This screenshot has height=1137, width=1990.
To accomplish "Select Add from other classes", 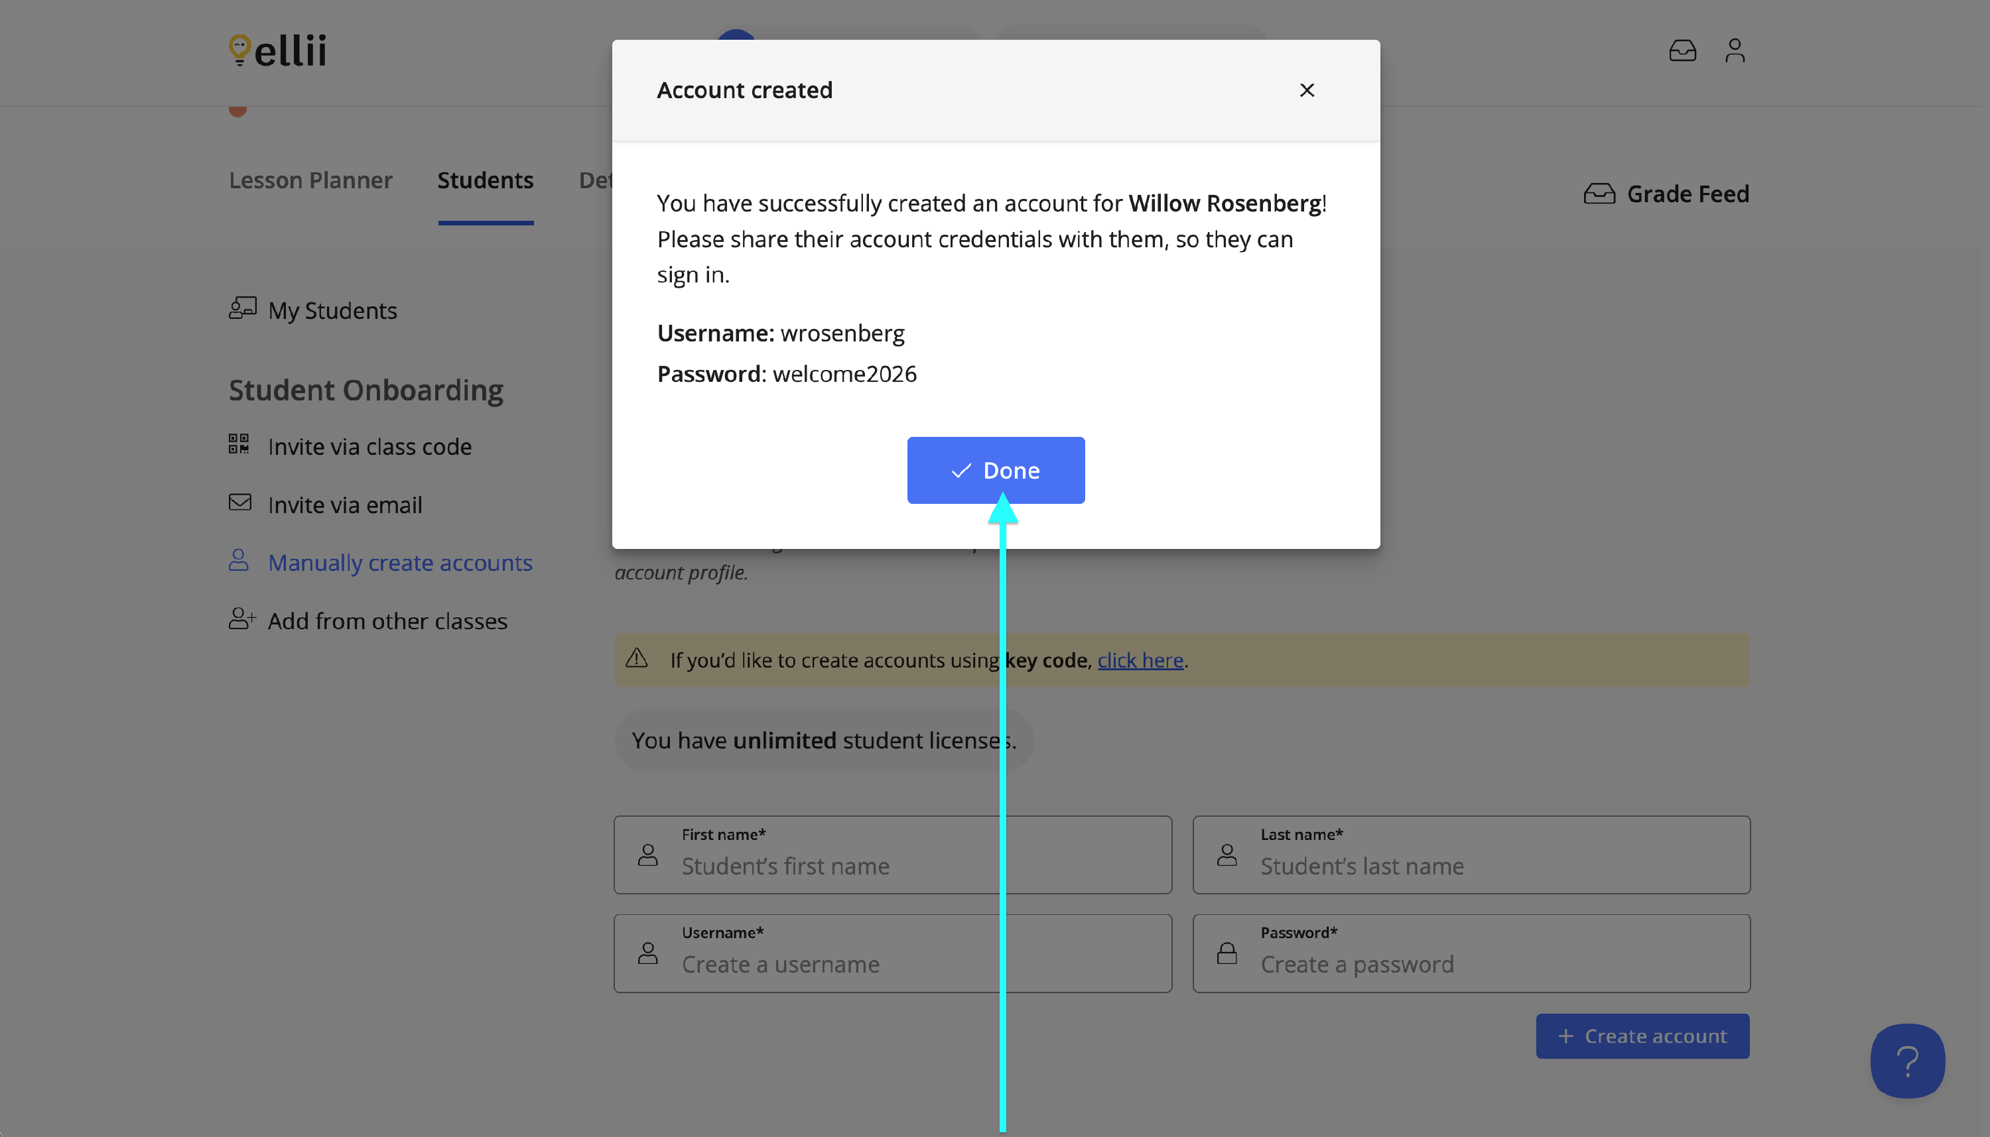I will pyautogui.click(x=387, y=622).
